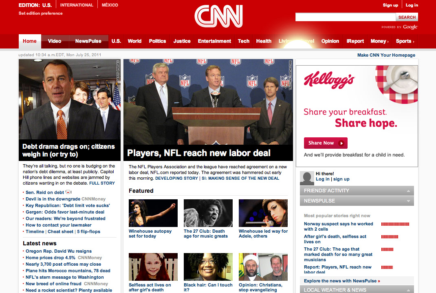This screenshot has height=293, width=436.
Task: Open SI: Making sense of new deal
Action: pos(240,178)
